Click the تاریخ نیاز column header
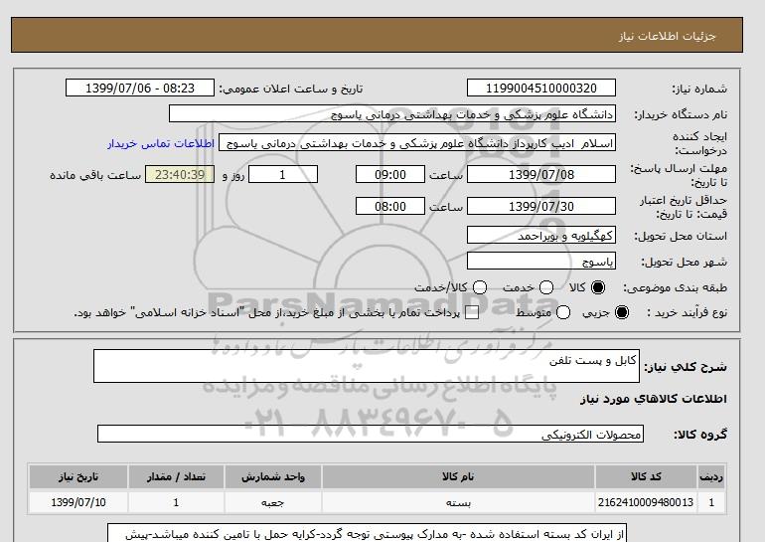The height and width of the screenshot is (542, 765). [x=78, y=477]
